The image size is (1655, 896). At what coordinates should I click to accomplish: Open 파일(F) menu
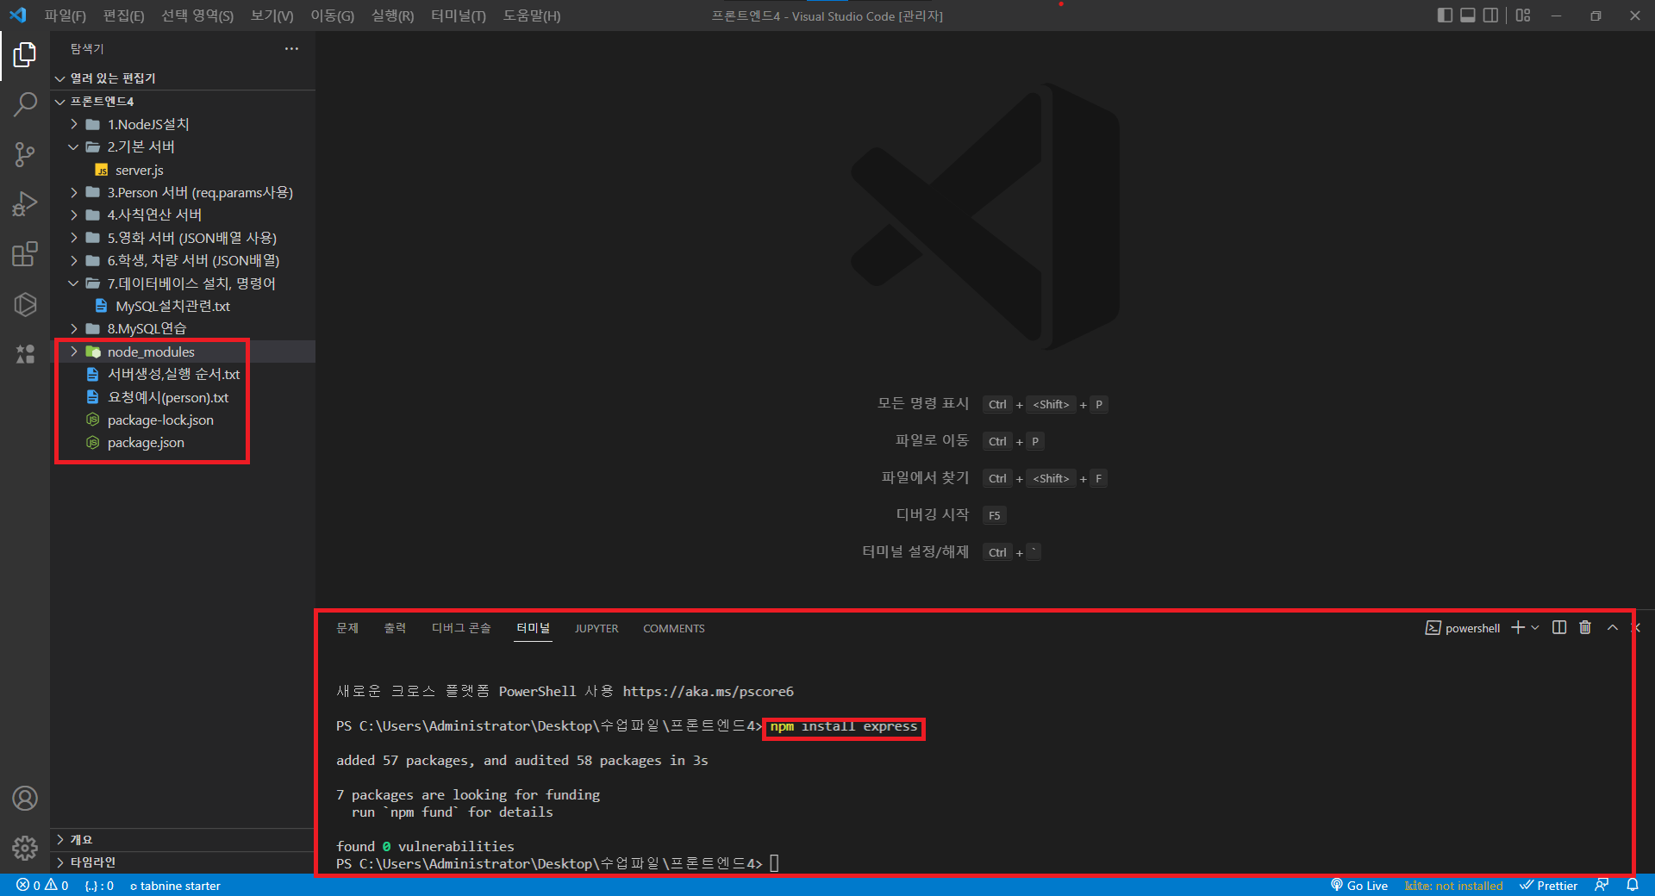click(66, 16)
